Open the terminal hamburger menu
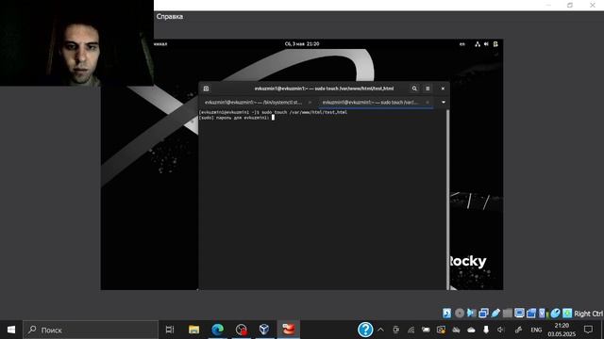 (428, 89)
